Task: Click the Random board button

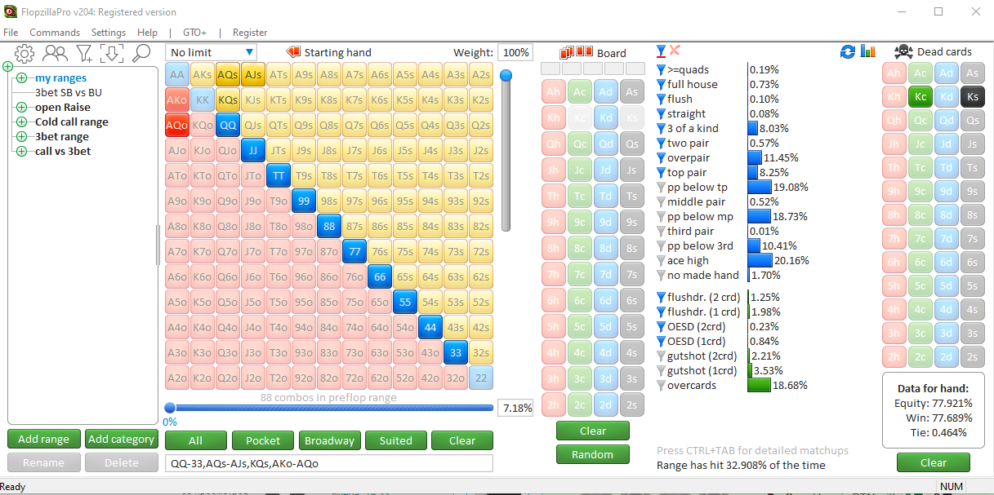Action: coord(593,454)
